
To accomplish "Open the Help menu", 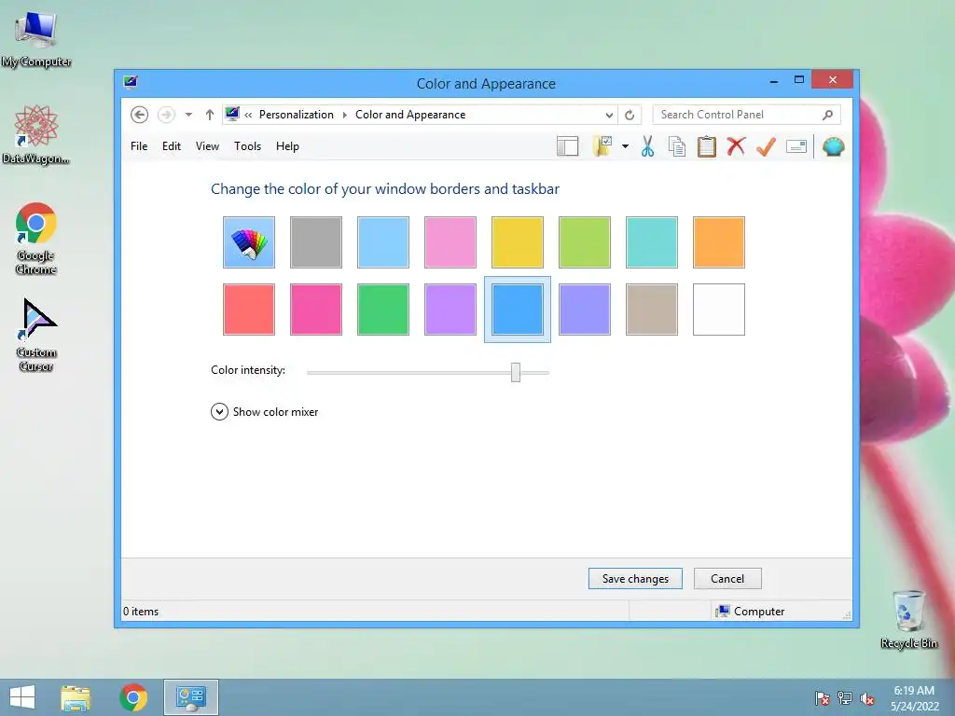I will coord(287,146).
